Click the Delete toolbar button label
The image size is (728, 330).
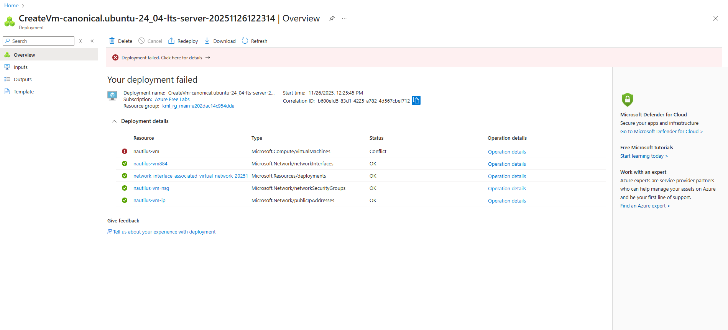click(x=125, y=41)
